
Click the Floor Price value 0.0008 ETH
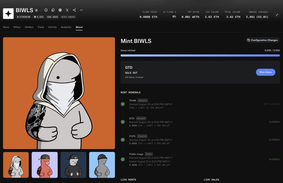148,17
